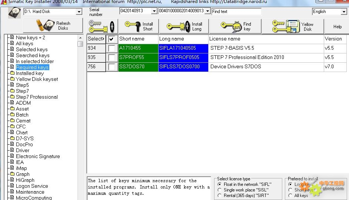Click the green S7PROF55 short name cell
The width and height of the screenshot is (349, 200).
pos(138,58)
